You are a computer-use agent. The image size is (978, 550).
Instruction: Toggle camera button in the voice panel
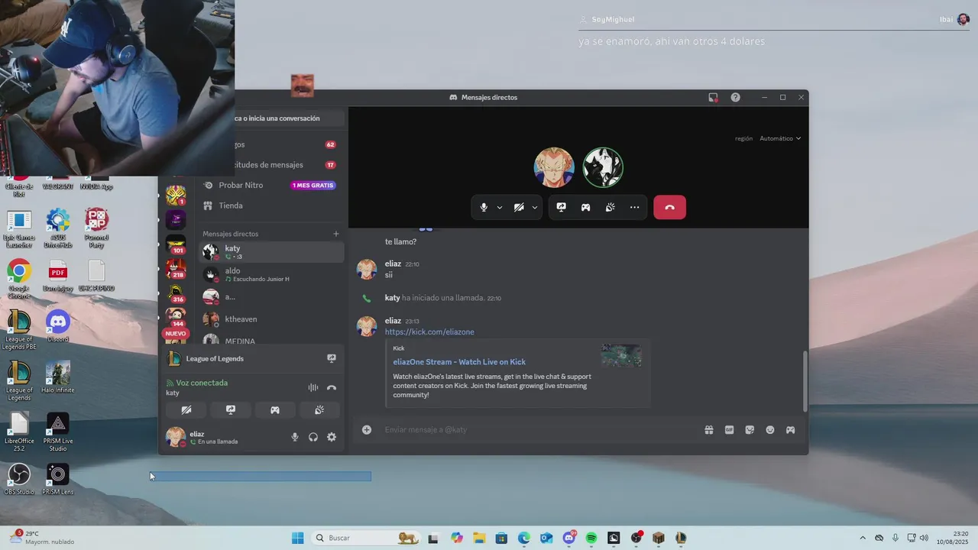click(x=186, y=410)
